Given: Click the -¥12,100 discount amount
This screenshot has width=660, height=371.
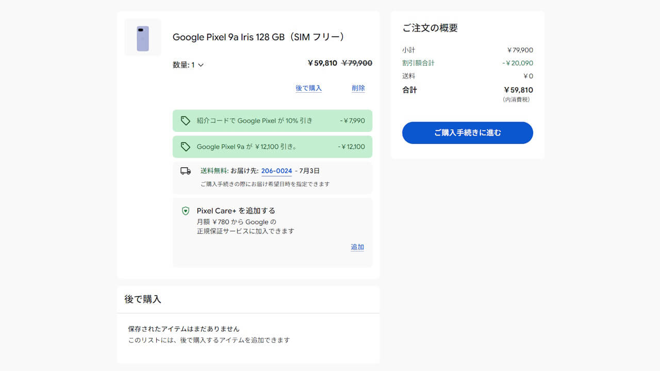Looking at the screenshot, I should tap(351, 147).
